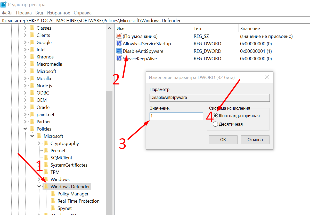Expand the ODBC key
Screen dimensions: 310x215
pos(25,93)
